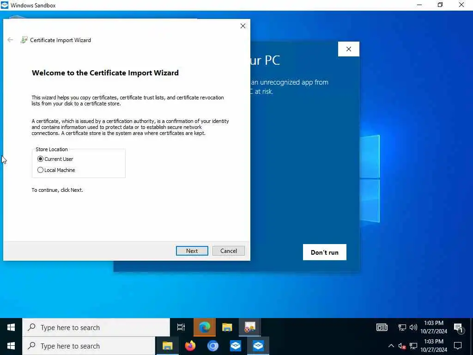Launch Microsoft Edge from the sandbox taskbar
Screen dimensions: 473x355
tap(204, 327)
